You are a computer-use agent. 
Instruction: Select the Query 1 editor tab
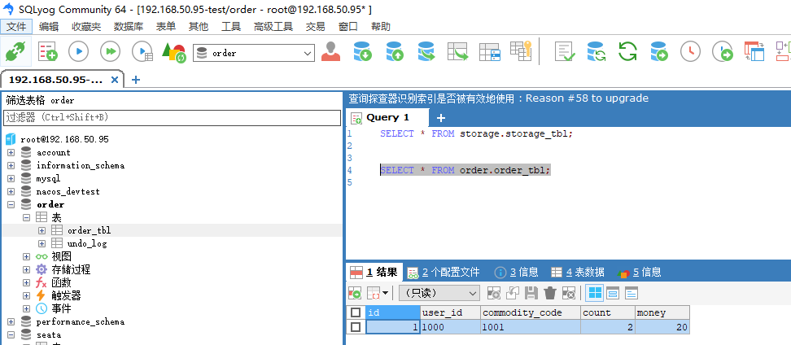[387, 117]
